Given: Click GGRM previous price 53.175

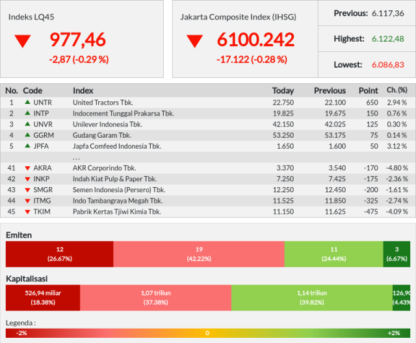Looking at the screenshot, I should pyautogui.click(x=335, y=135).
